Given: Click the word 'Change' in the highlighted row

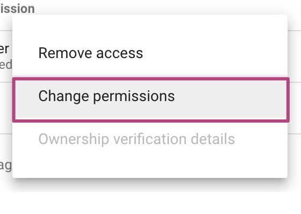Looking at the screenshot, I should pyautogui.click(x=63, y=97).
